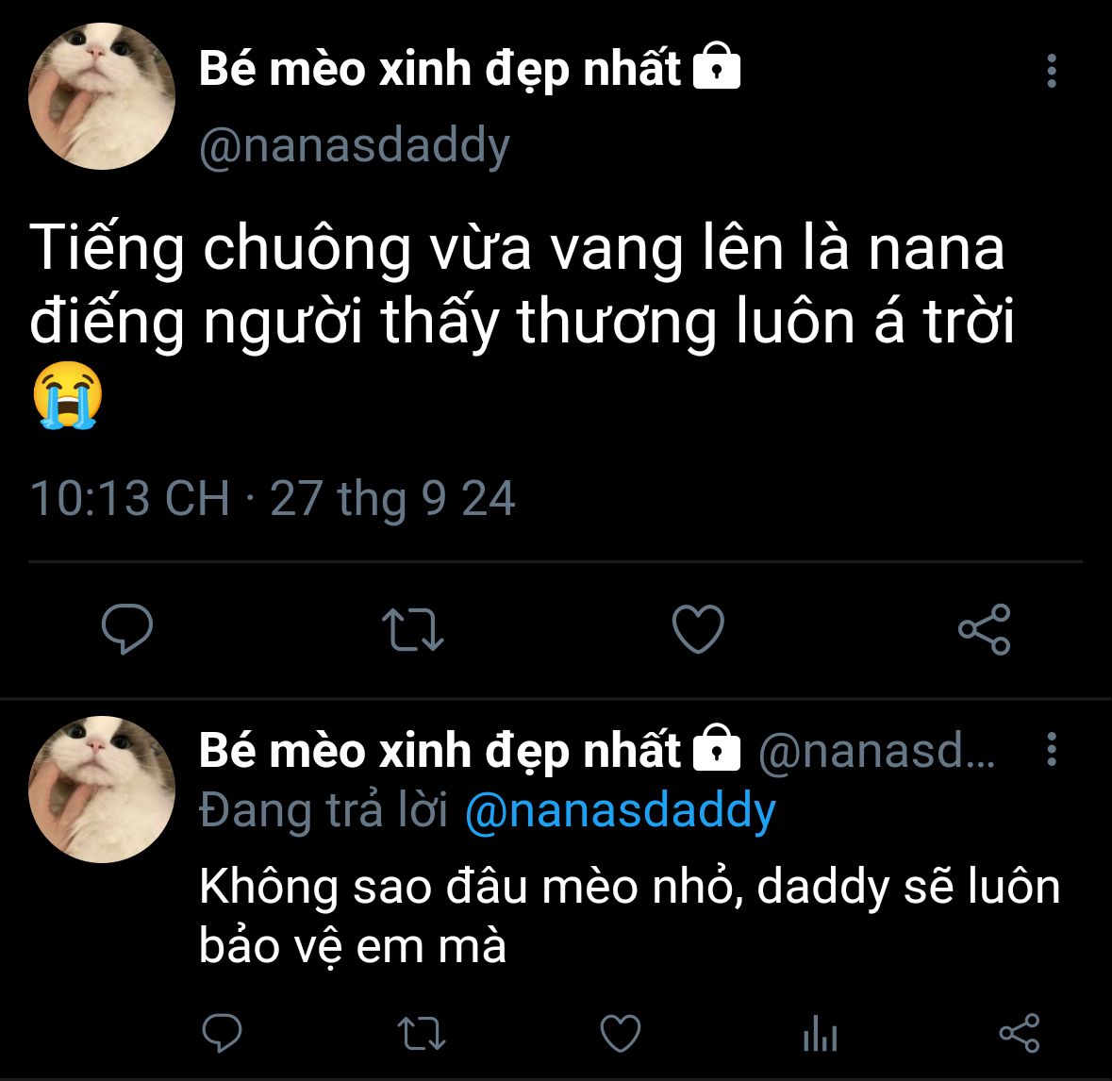Share the reply tweet
Viewport: 1112px width, 1081px height.
click(1020, 1033)
